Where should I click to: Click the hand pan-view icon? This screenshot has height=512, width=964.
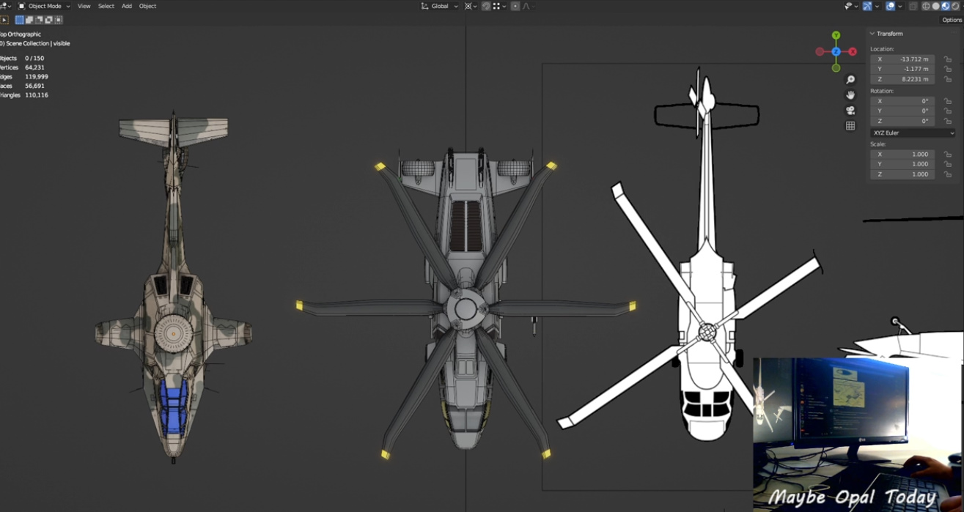(850, 95)
